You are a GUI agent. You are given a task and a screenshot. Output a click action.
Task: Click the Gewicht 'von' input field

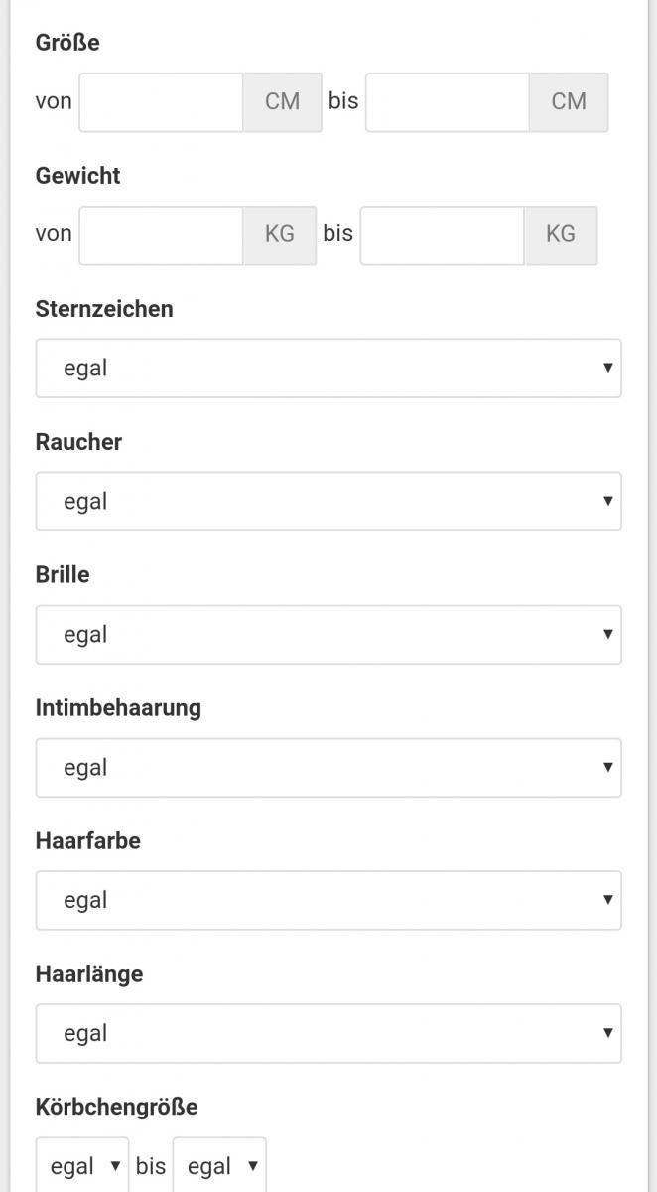(x=161, y=235)
